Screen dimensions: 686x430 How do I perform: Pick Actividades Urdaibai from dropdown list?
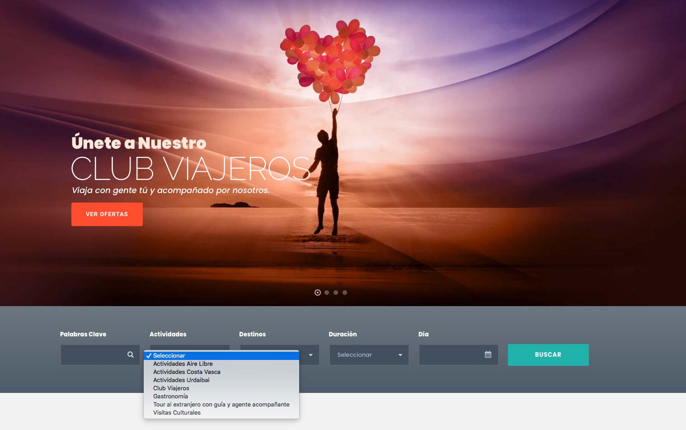[221, 380]
